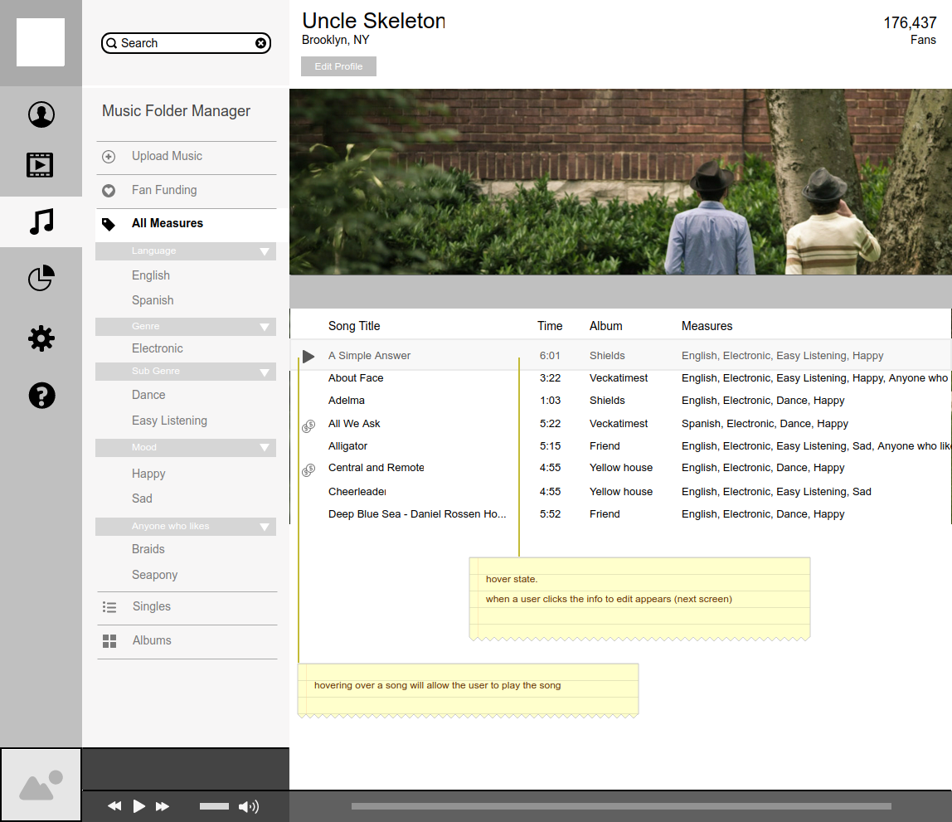The image size is (952, 822).
Task: Filter by Sad mood
Action: point(142,499)
